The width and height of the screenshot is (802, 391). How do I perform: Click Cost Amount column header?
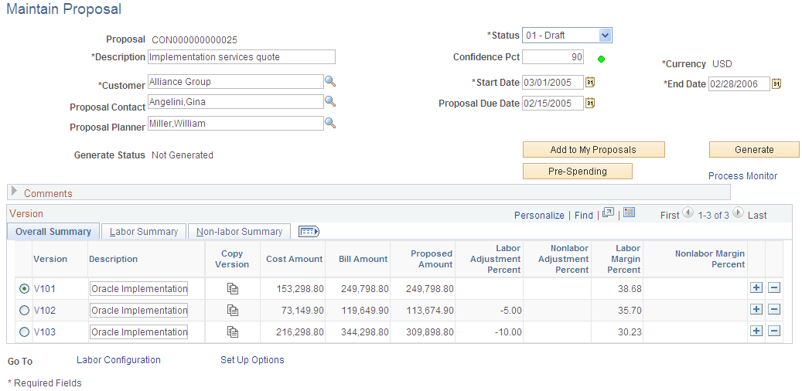tap(295, 259)
